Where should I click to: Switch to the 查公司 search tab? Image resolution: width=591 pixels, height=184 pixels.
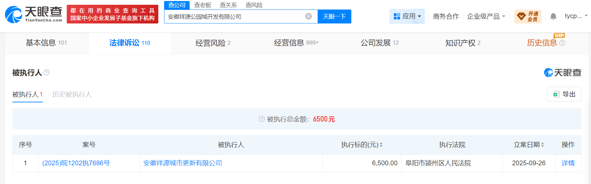click(177, 5)
